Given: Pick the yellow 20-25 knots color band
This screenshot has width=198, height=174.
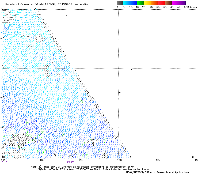Looking at the screenshot, I should [x=148, y=3].
